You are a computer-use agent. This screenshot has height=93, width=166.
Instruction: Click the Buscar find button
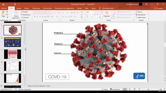pos(139,12)
